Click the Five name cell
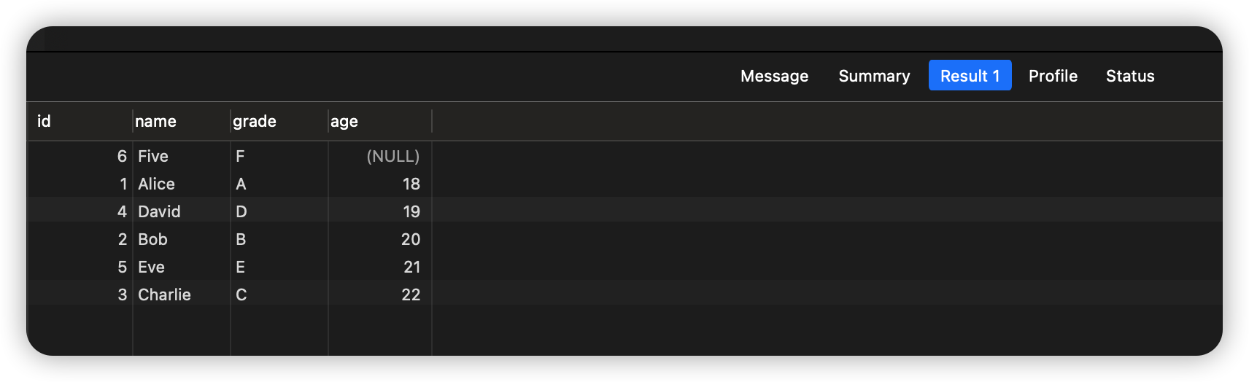This screenshot has width=1249, height=382. coord(153,156)
